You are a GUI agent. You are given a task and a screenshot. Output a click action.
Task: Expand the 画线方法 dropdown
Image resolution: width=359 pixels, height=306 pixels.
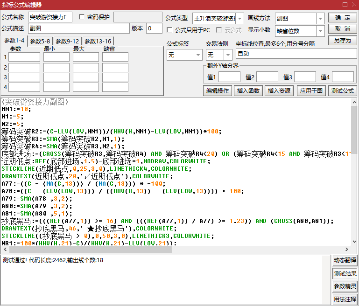320,19
